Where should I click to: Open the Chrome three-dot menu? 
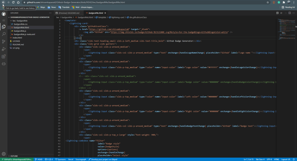click(294, 2)
